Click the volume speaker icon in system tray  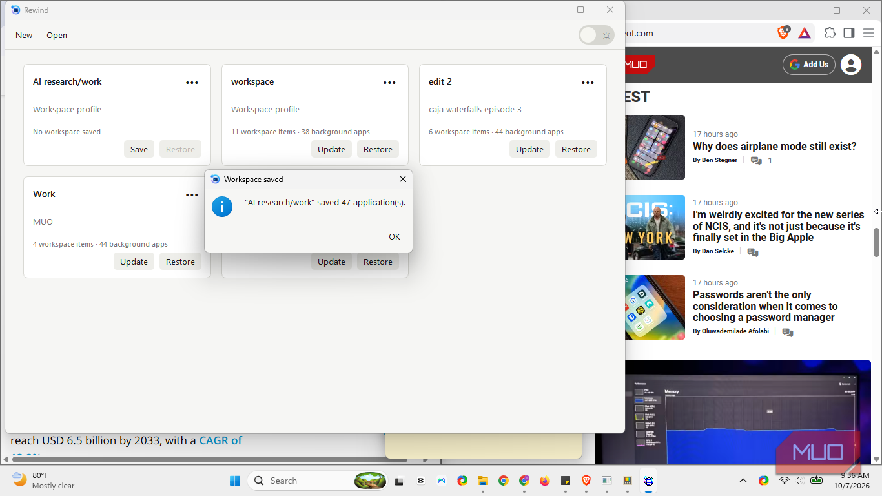click(x=799, y=480)
